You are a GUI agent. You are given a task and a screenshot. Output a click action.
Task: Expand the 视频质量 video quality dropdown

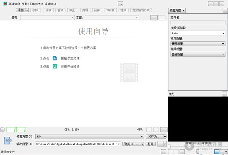(198, 44)
